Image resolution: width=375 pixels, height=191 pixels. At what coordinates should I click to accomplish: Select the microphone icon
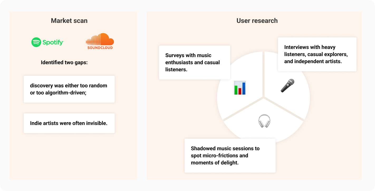287,86
